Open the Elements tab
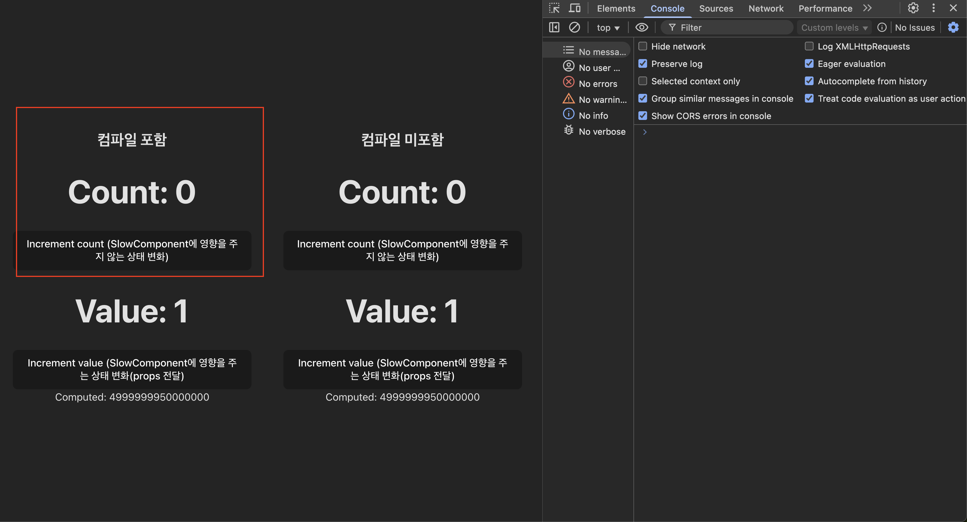 click(x=616, y=8)
